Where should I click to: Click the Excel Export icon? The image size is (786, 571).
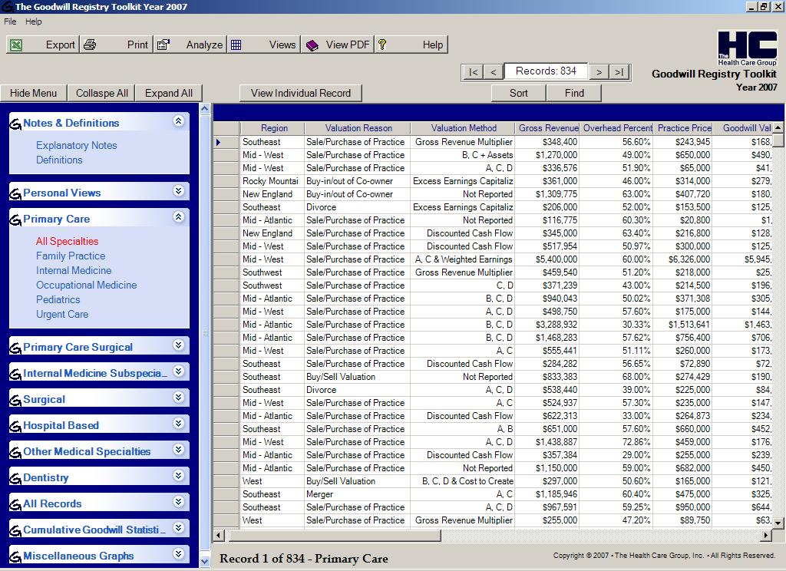(x=16, y=45)
